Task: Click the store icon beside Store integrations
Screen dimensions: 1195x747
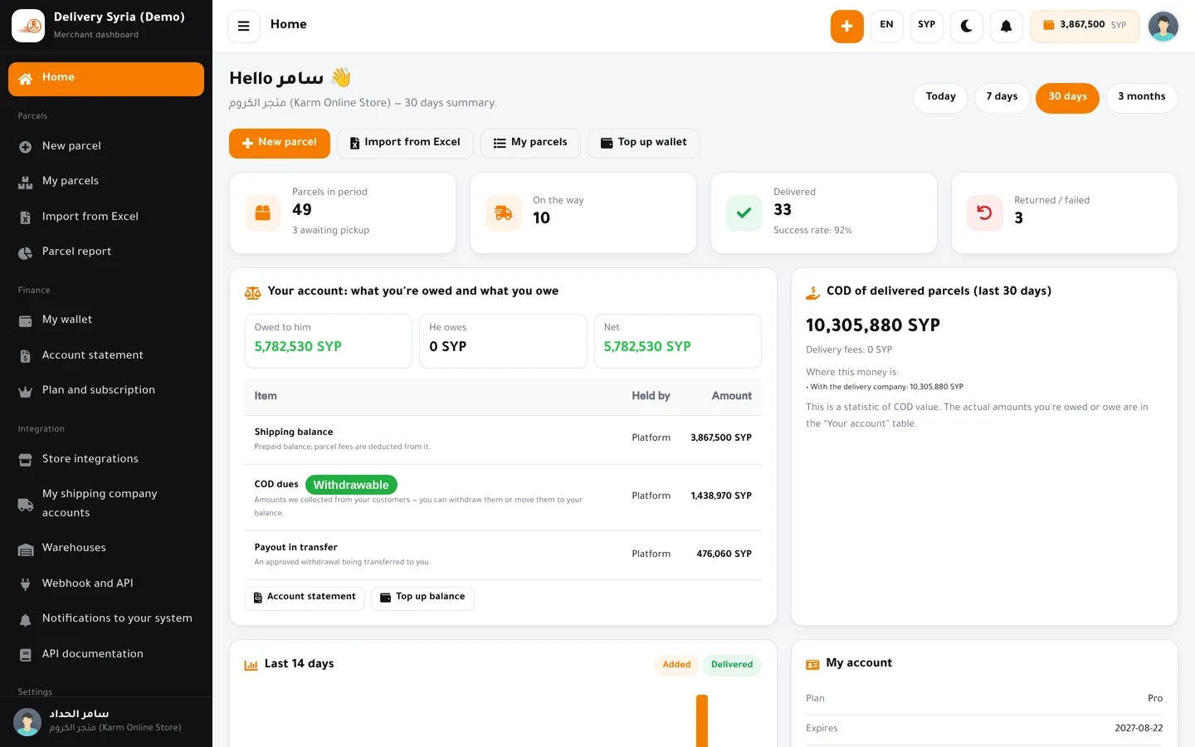Action: pos(26,460)
